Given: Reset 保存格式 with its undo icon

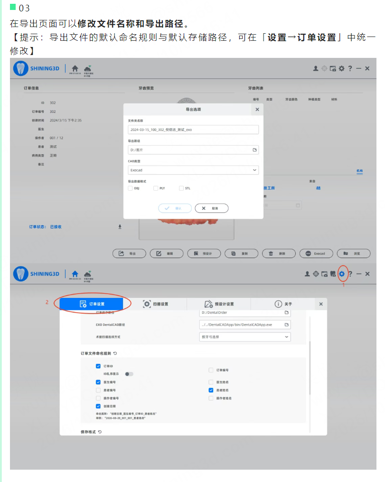Looking at the screenshot, I should coord(100,432).
